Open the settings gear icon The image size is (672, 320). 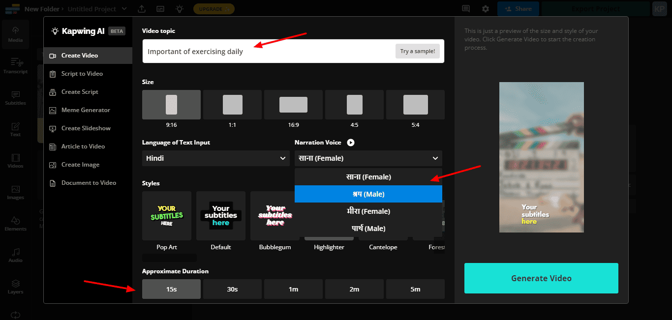(x=486, y=9)
